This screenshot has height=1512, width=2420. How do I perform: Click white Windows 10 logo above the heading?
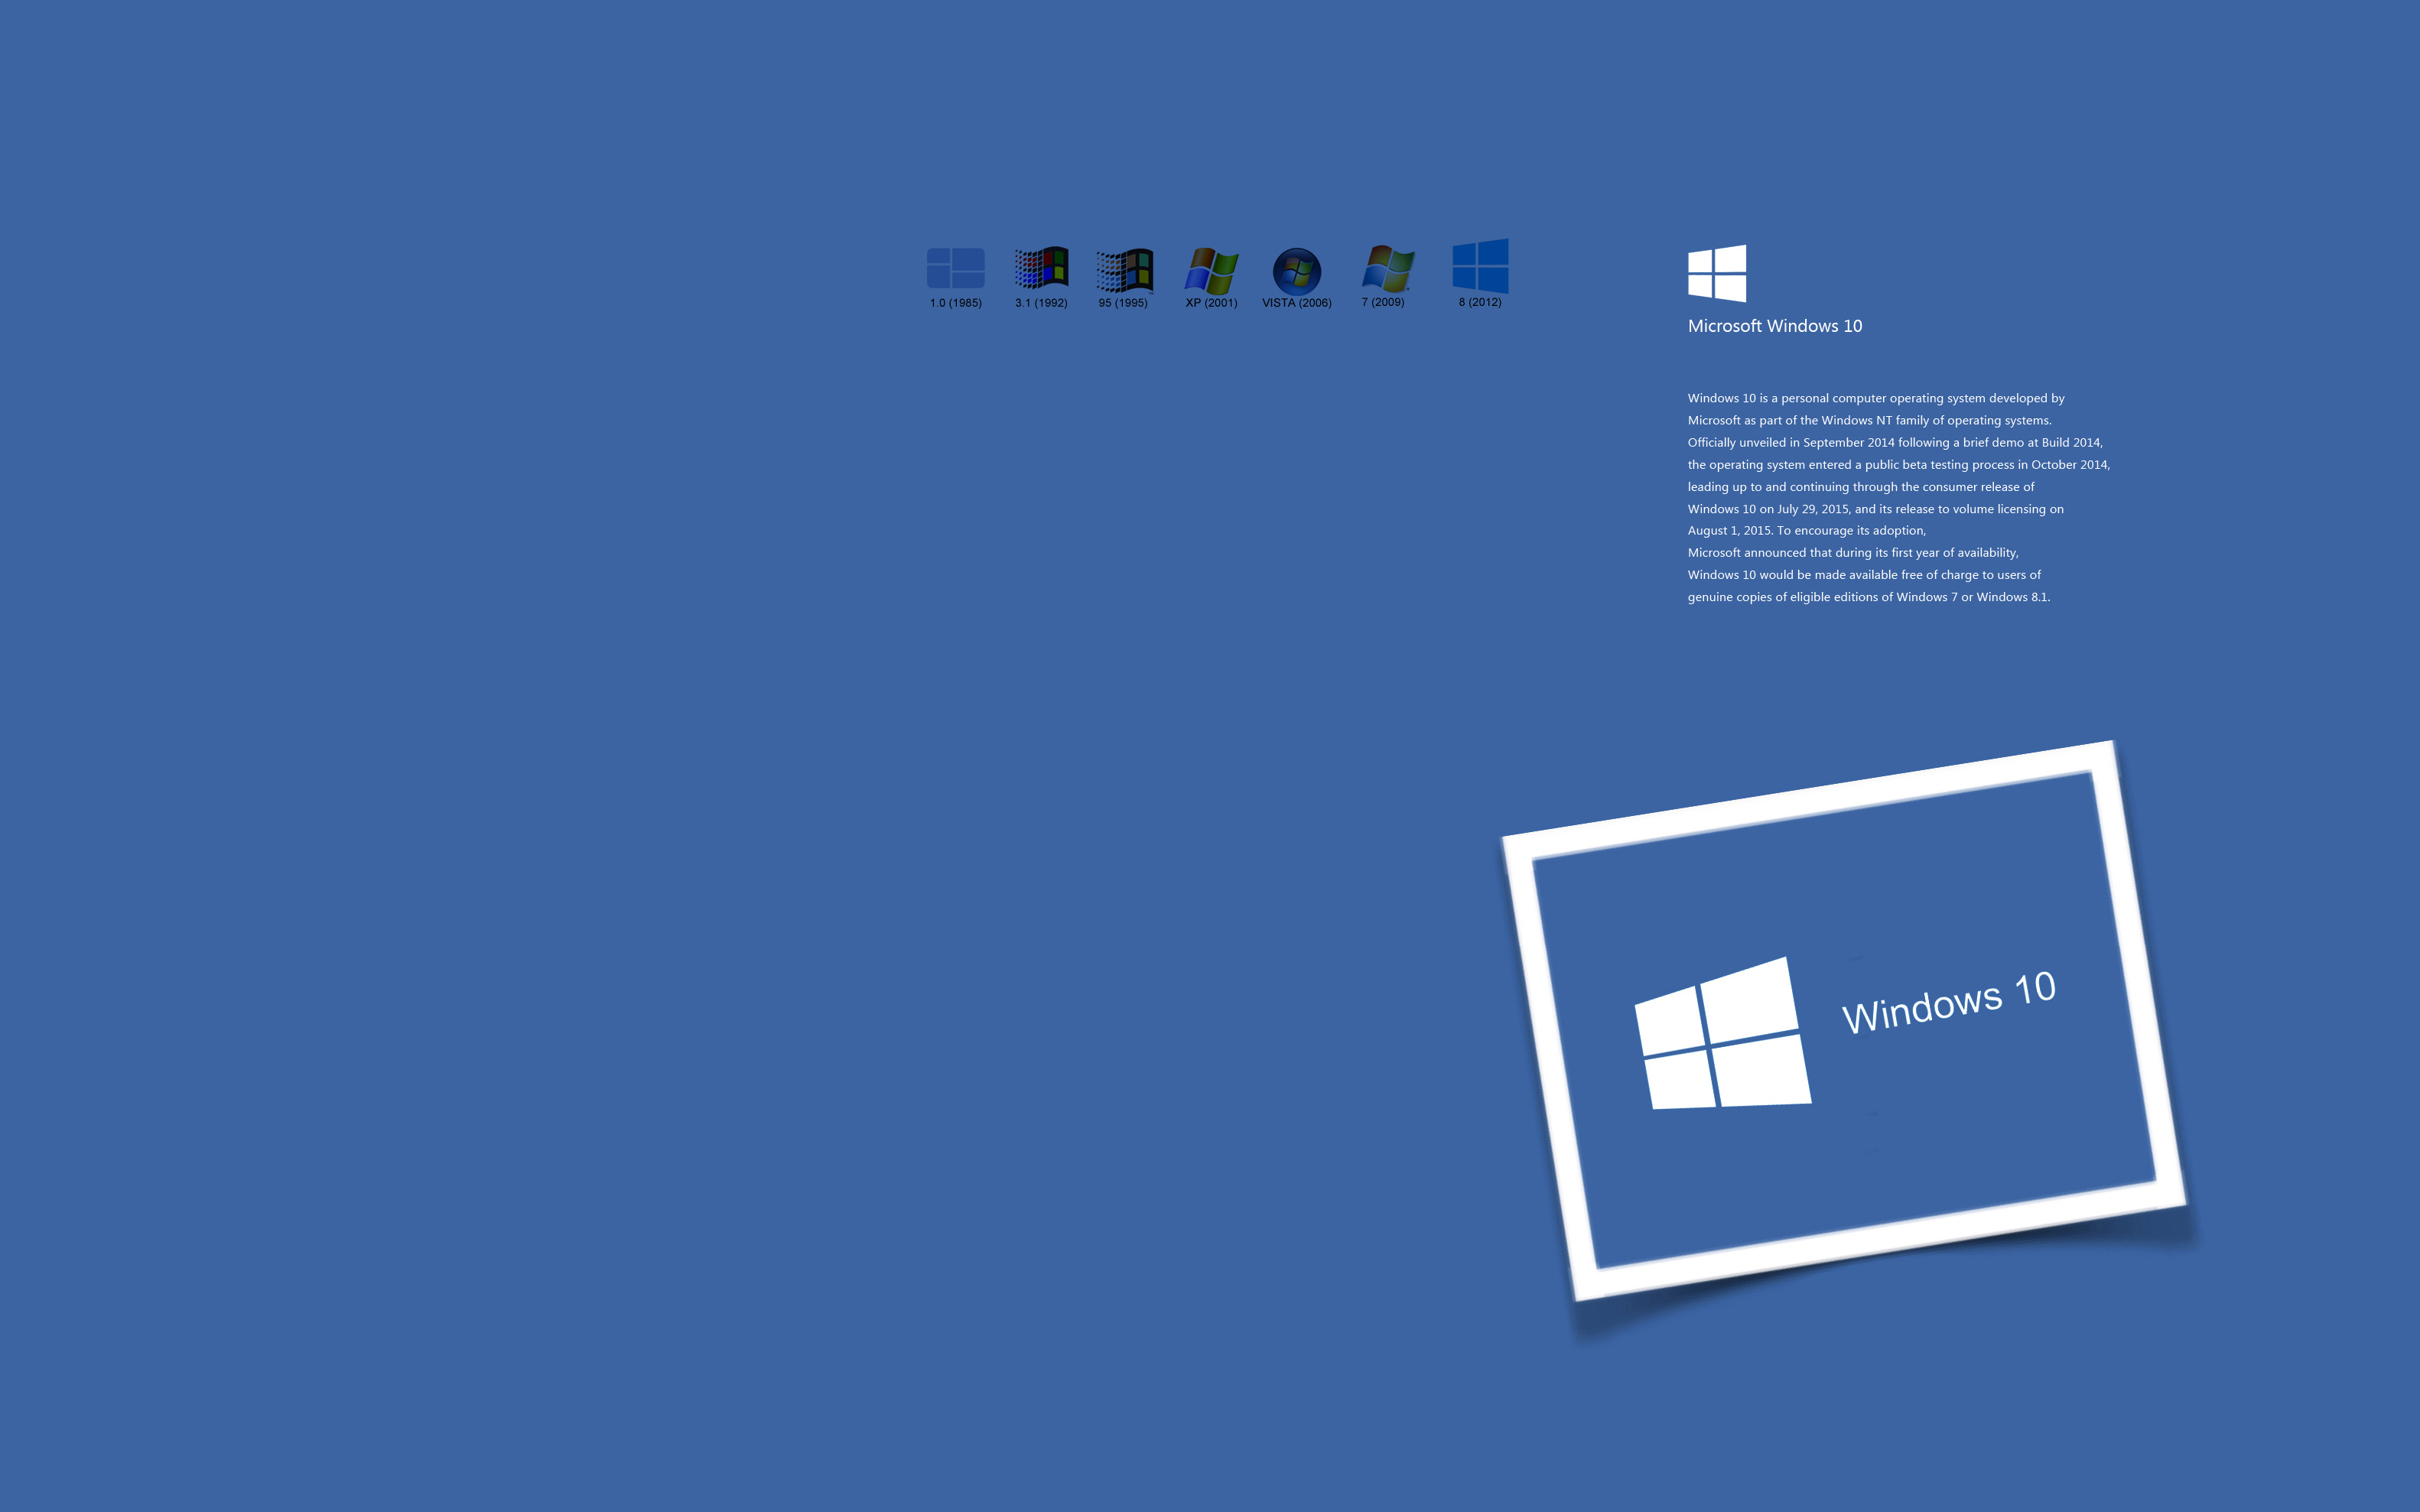(1717, 273)
